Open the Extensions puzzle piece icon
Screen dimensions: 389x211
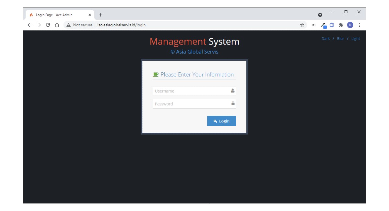[x=341, y=25]
